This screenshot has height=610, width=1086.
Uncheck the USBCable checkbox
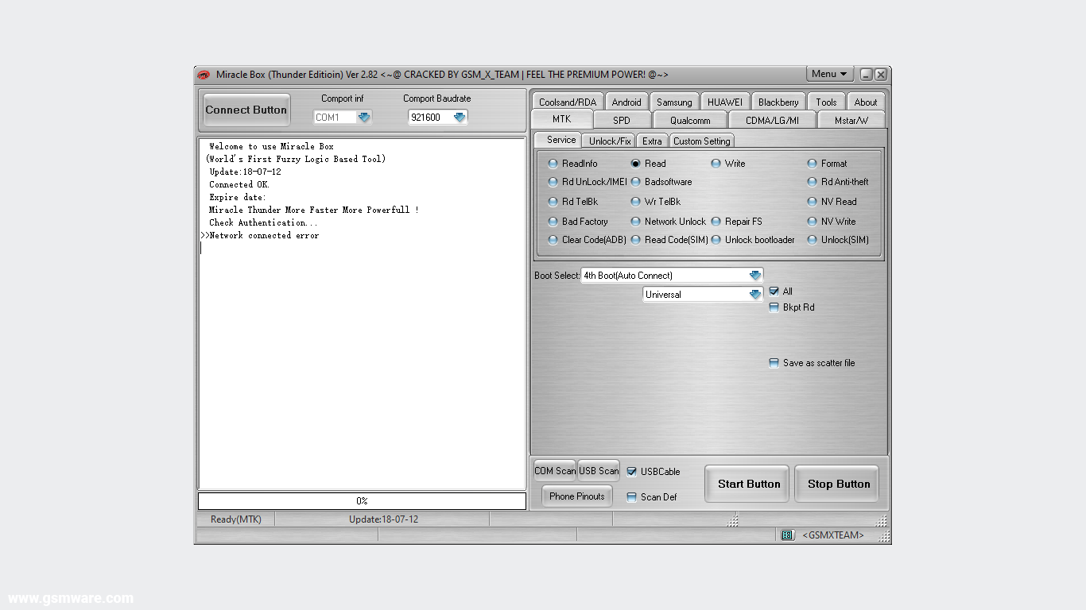632,472
